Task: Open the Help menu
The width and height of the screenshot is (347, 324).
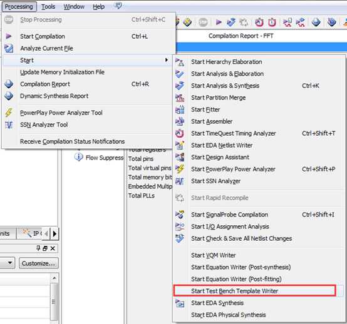Action: tap(99, 7)
